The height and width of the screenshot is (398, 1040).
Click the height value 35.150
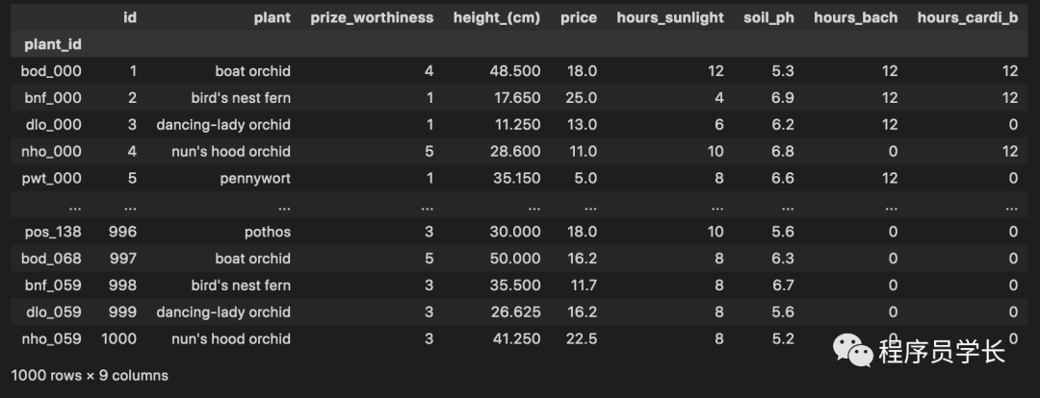tap(517, 178)
